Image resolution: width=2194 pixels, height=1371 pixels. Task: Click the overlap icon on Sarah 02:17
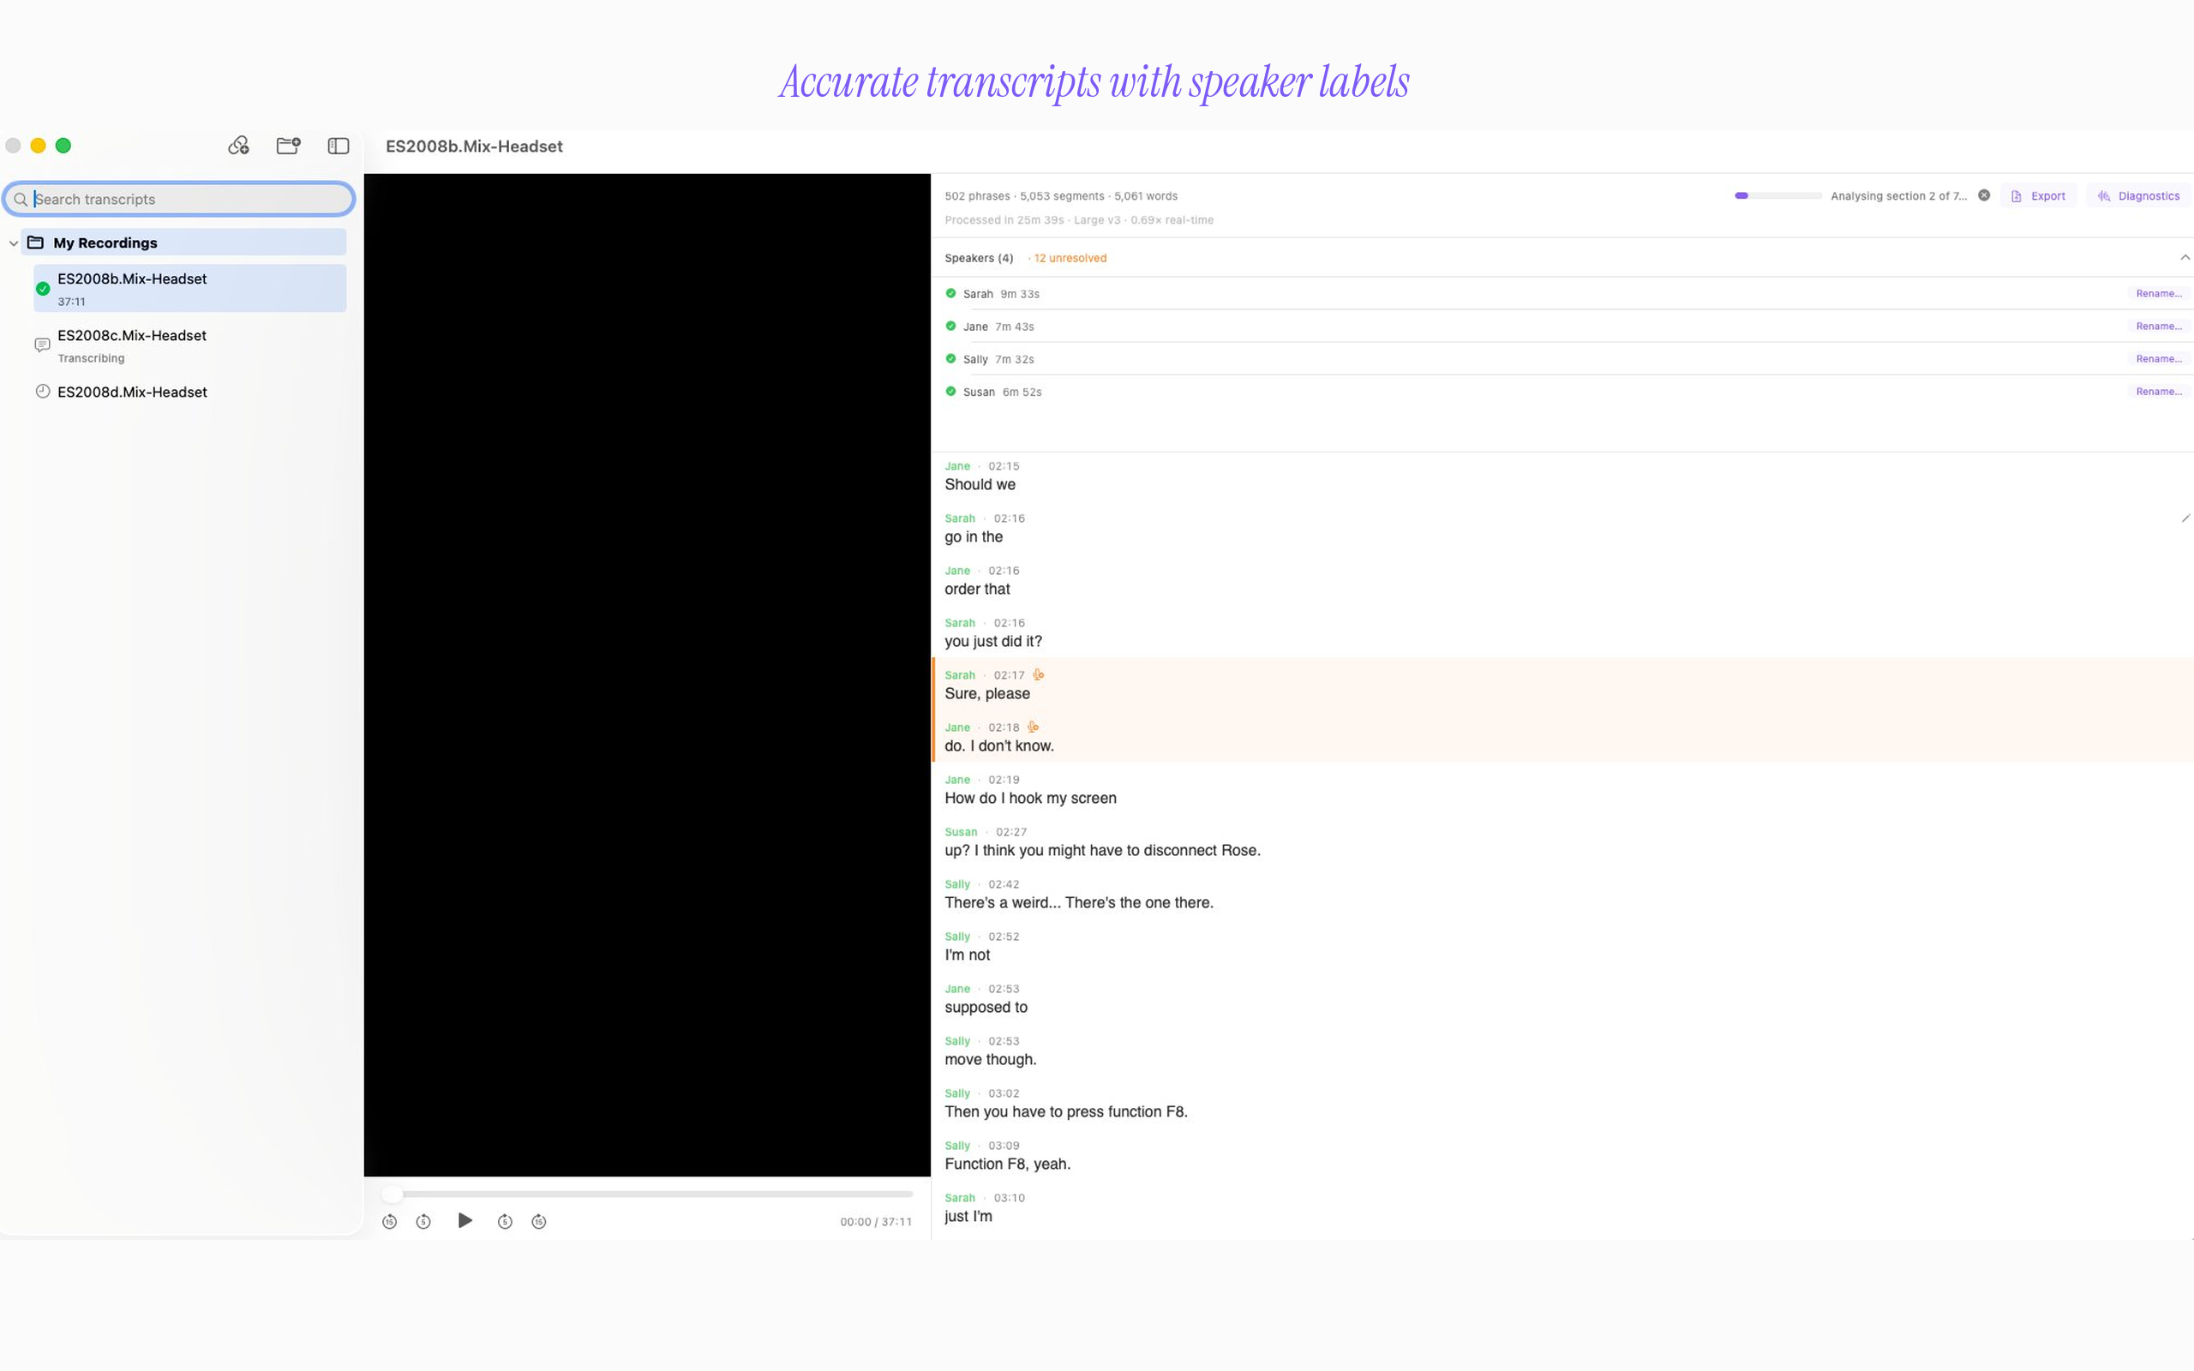1038,674
